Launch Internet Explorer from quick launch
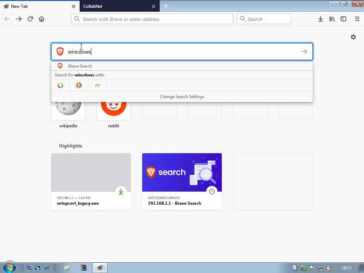 46,268
